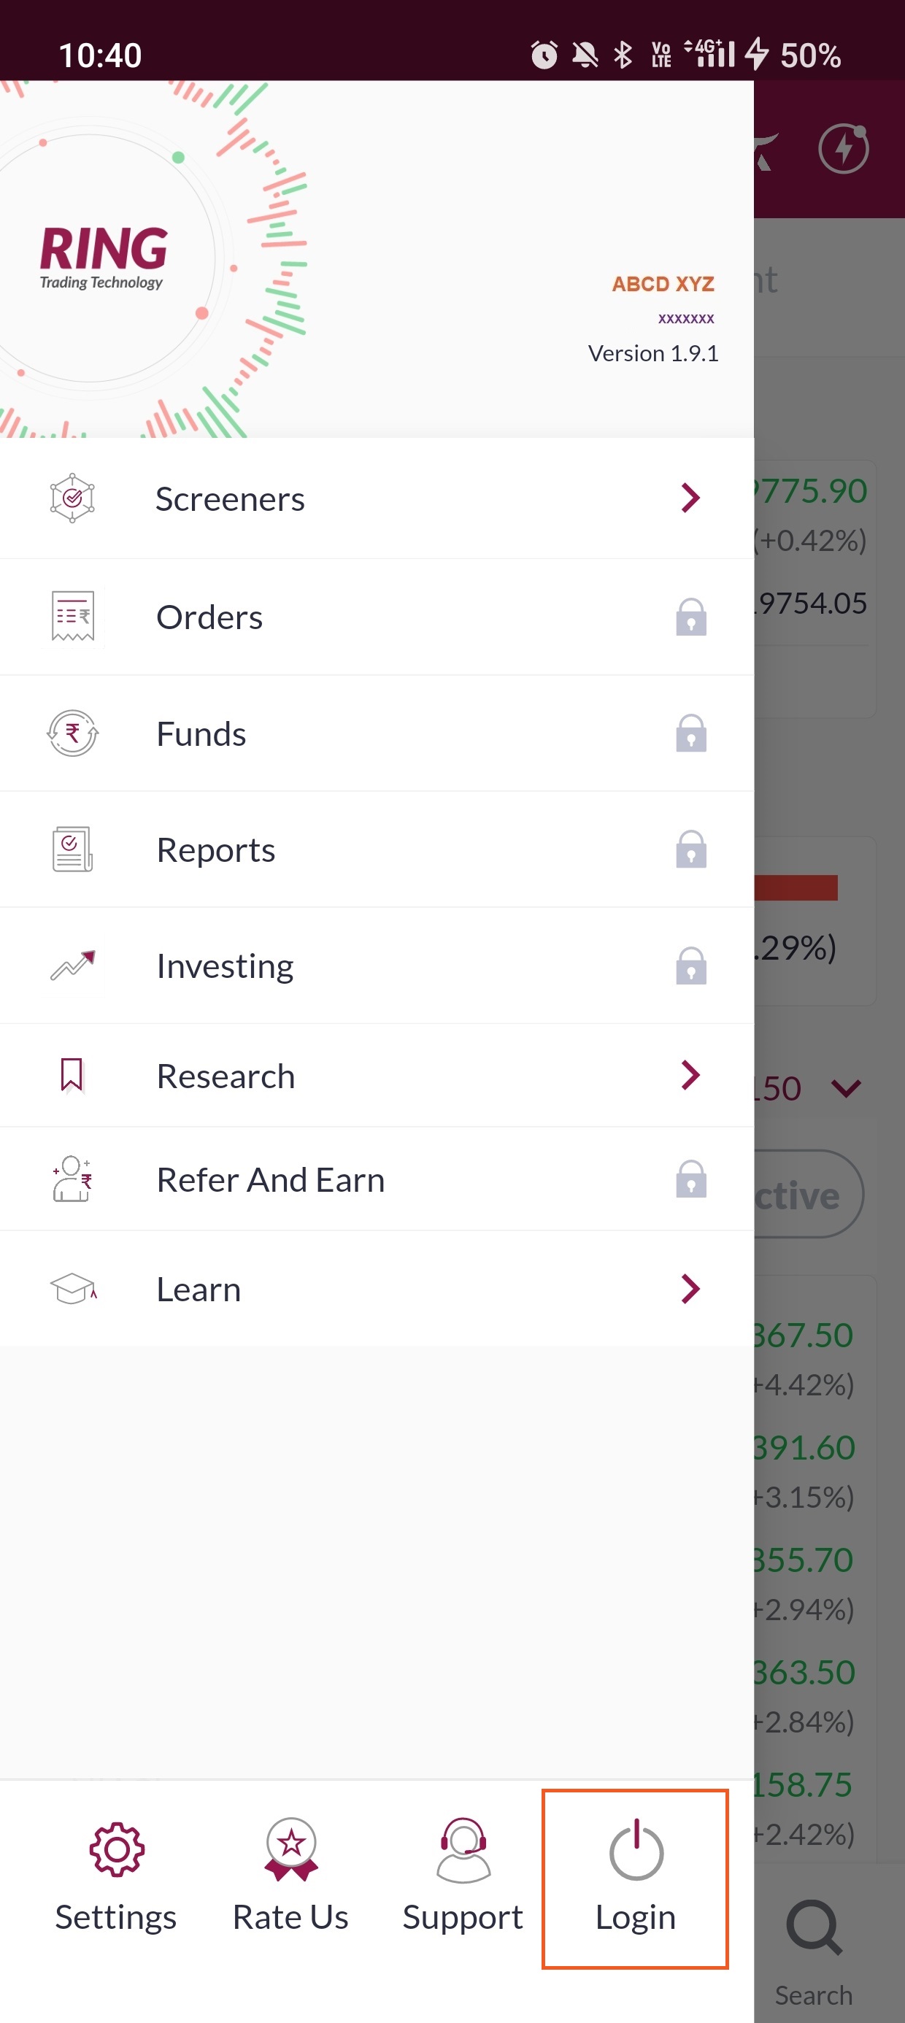Expand Learn with its chevron arrow
905x2023 pixels.
click(x=690, y=1289)
